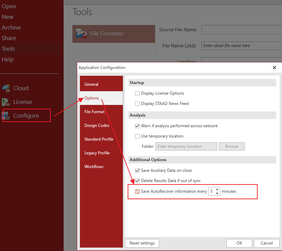The height and width of the screenshot is (251, 282).
Task: Toggle Display STAAD News Feed checkbox
Action: 138,104
